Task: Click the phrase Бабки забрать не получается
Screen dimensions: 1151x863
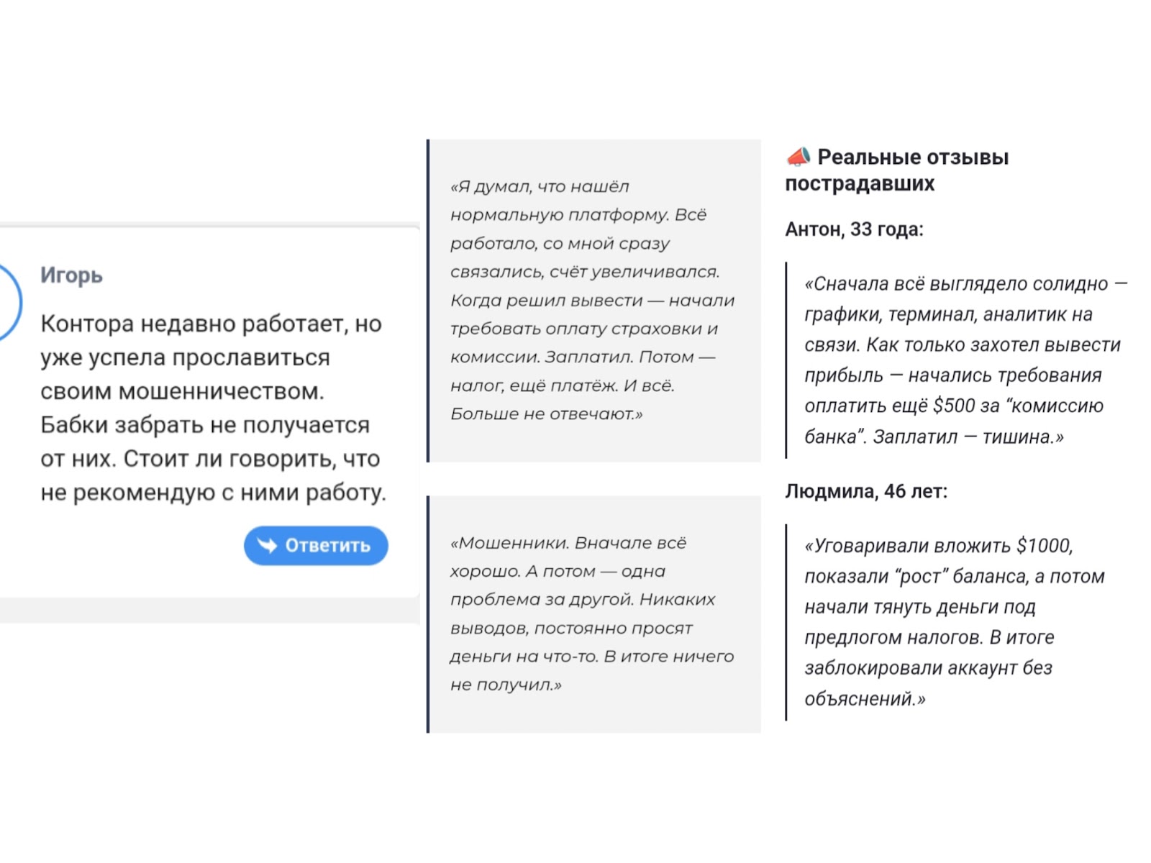Action: [x=205, y=425]
